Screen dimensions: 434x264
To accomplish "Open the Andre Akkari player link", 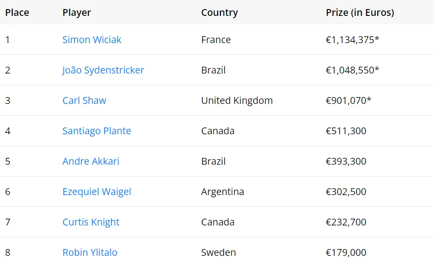I will click(x=91, y=161).
